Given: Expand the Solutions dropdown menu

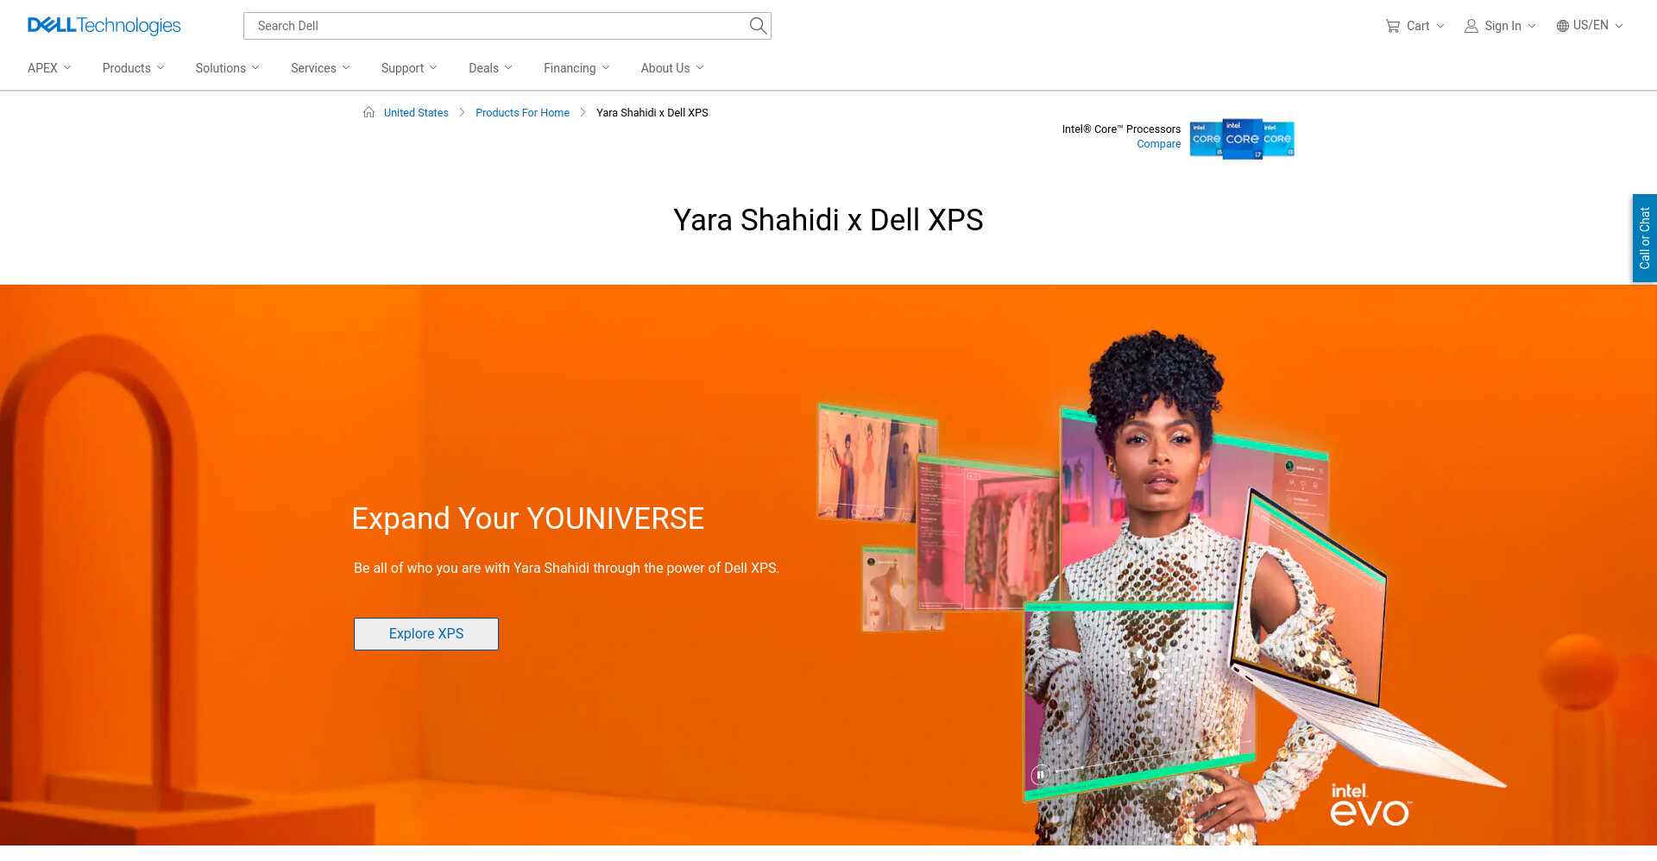Looking at the screenshot, I should click(227, 68).
